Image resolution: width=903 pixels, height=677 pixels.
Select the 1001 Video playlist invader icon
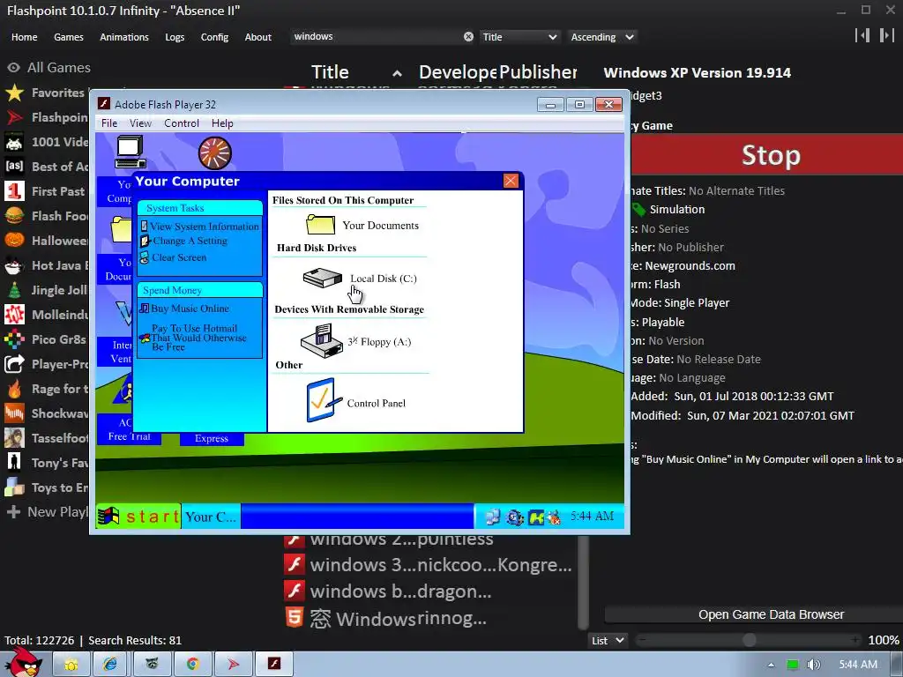pos(14,142)
